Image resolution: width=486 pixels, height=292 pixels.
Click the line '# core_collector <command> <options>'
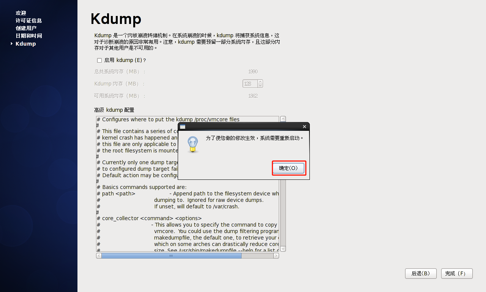tap(149, 218)
